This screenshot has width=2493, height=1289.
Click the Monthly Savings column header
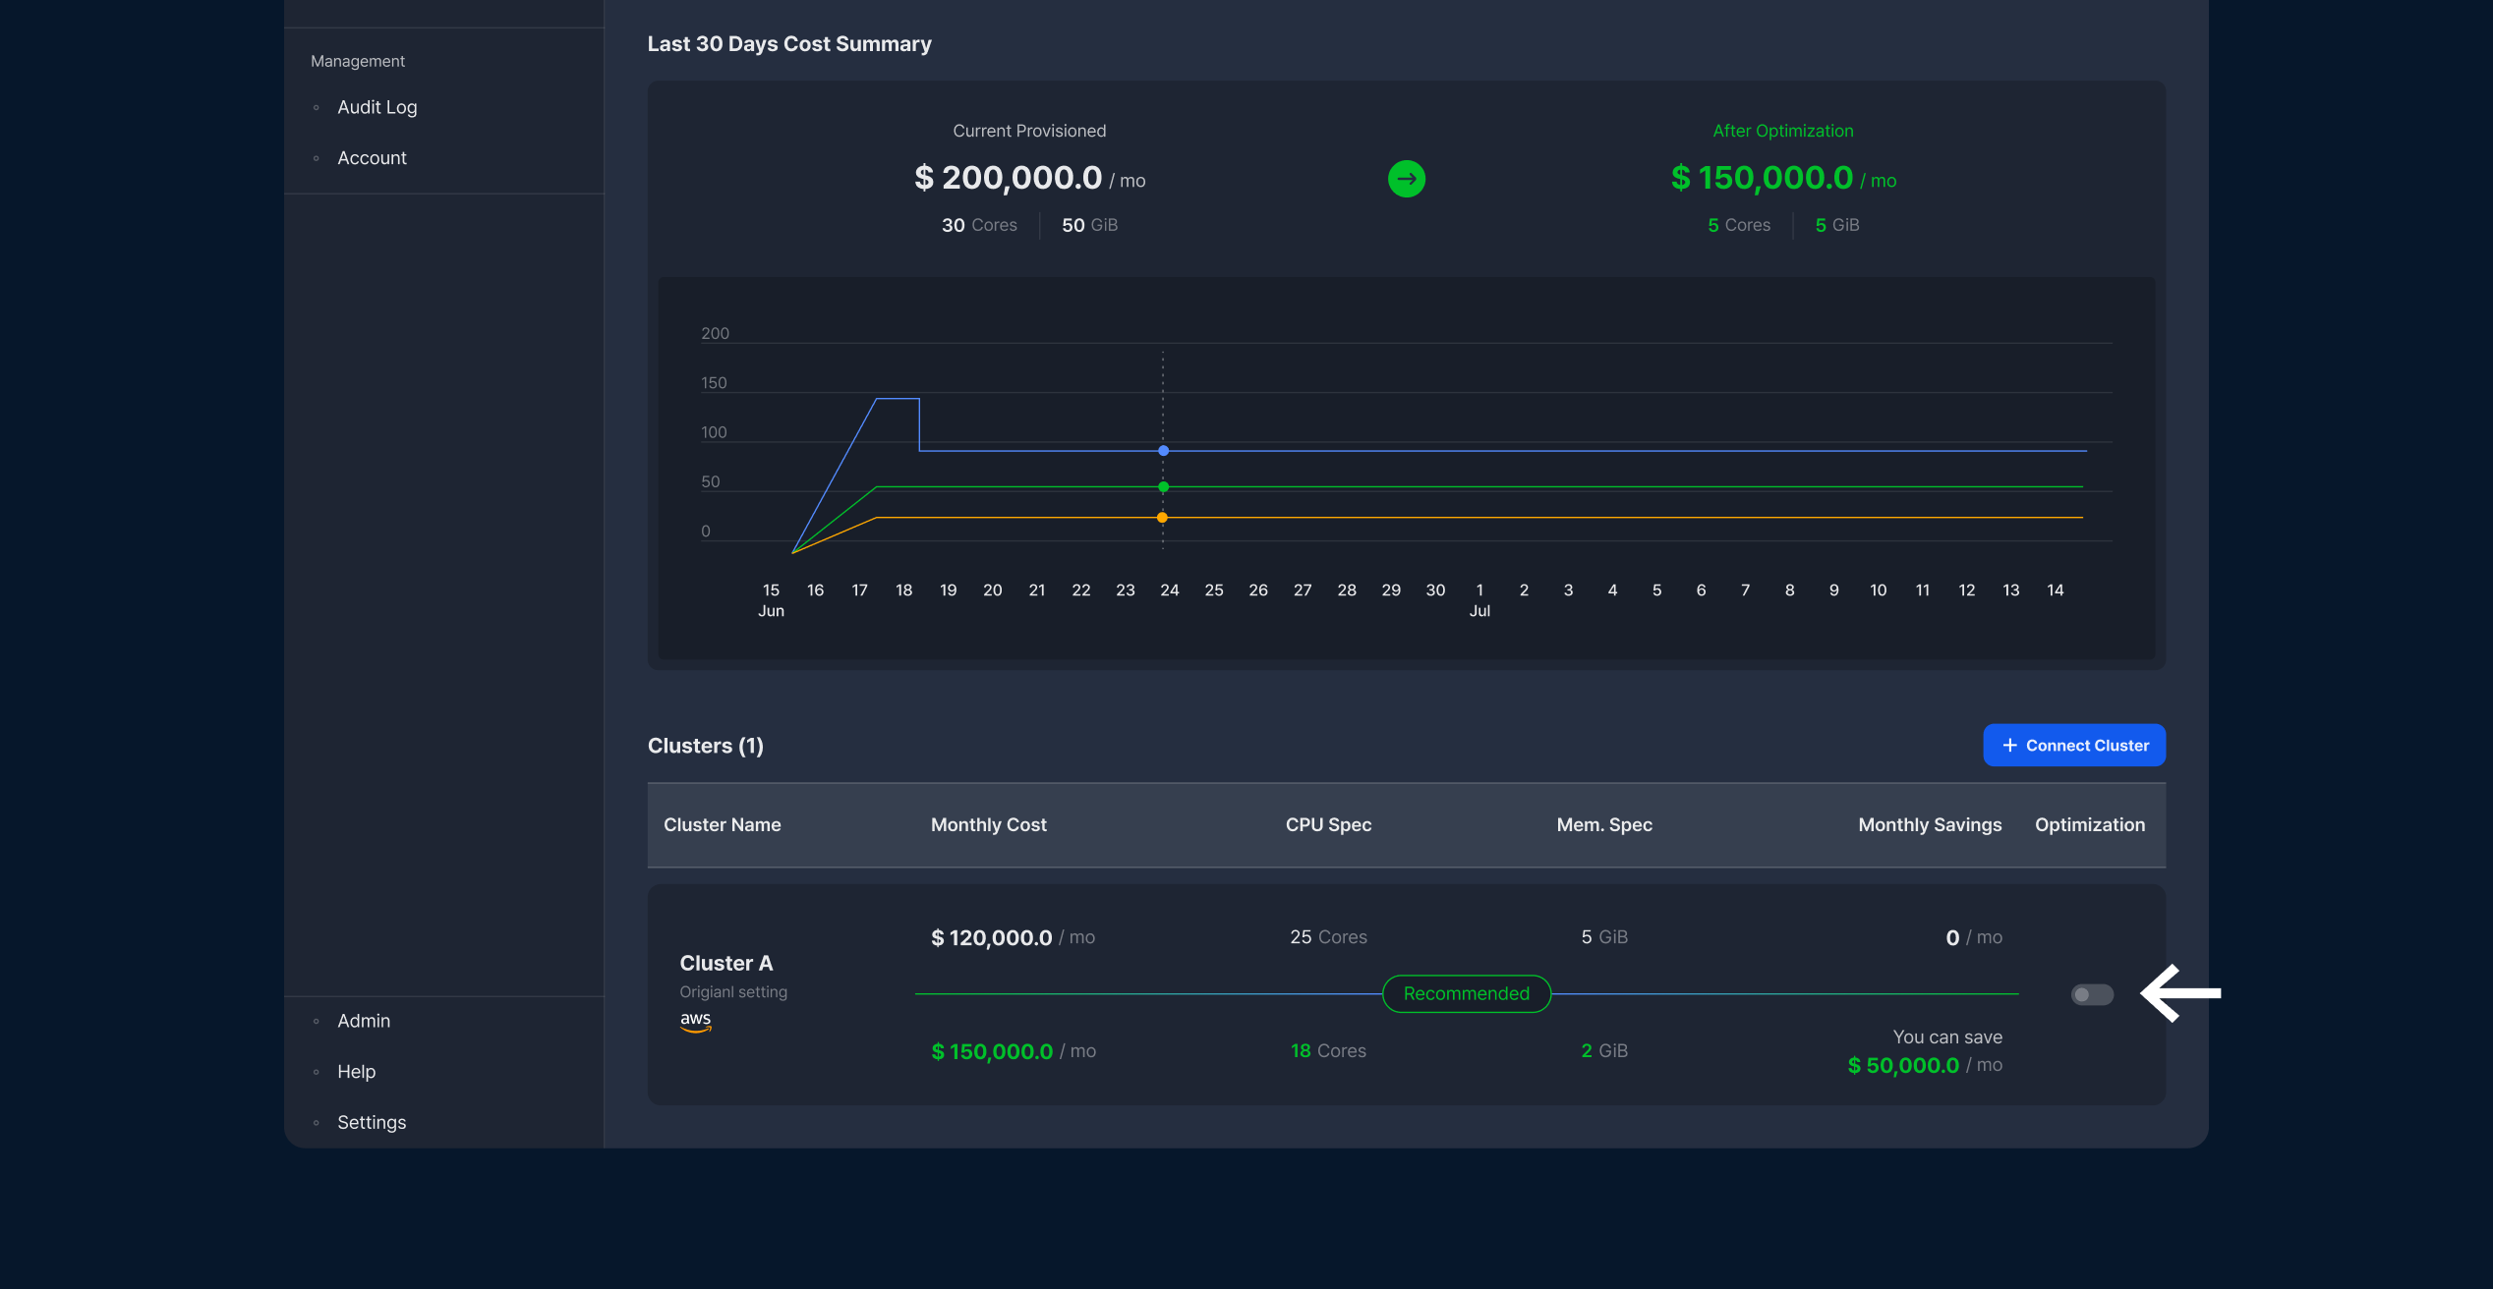tap(1929, 825)
